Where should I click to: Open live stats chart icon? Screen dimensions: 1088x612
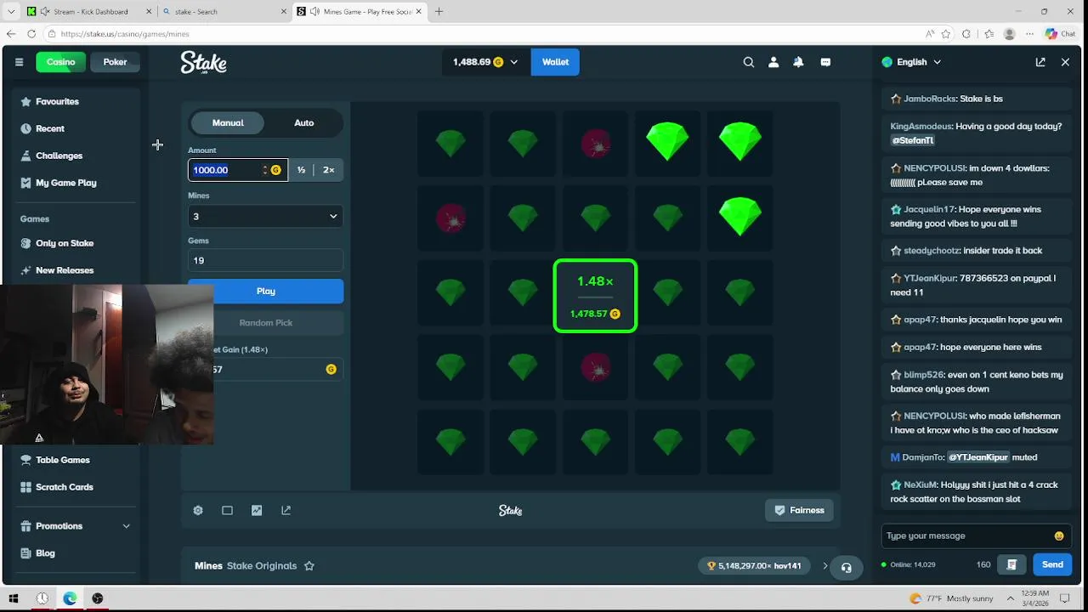pos(257,510)
